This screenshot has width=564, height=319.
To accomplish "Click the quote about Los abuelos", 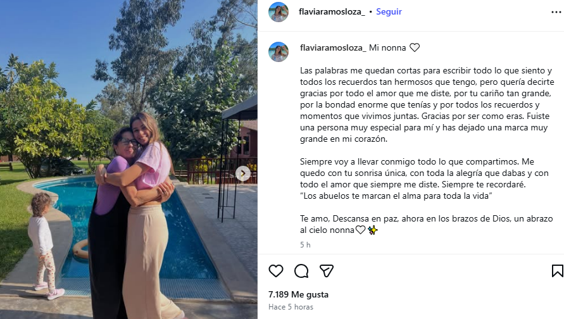I will [x=396, y=196].
